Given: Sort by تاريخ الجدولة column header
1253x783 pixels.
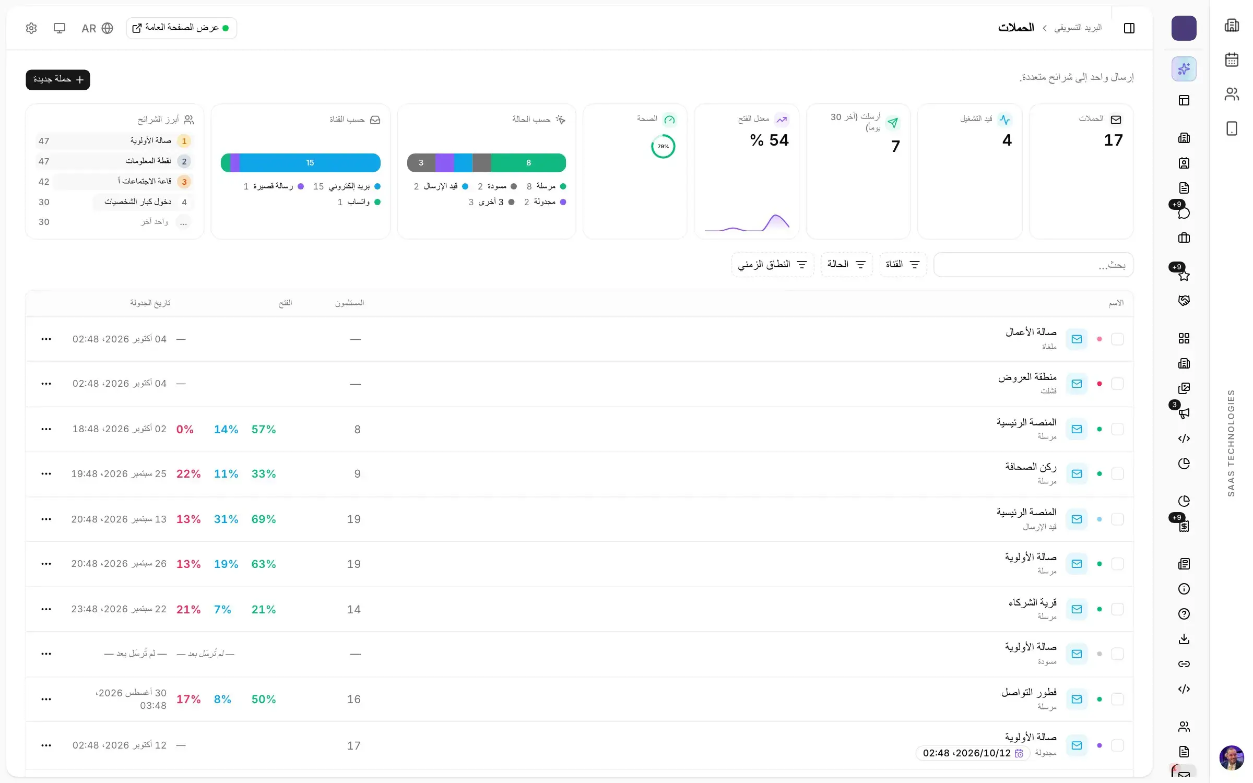Looking at the screenshot, I should point(150,303).
